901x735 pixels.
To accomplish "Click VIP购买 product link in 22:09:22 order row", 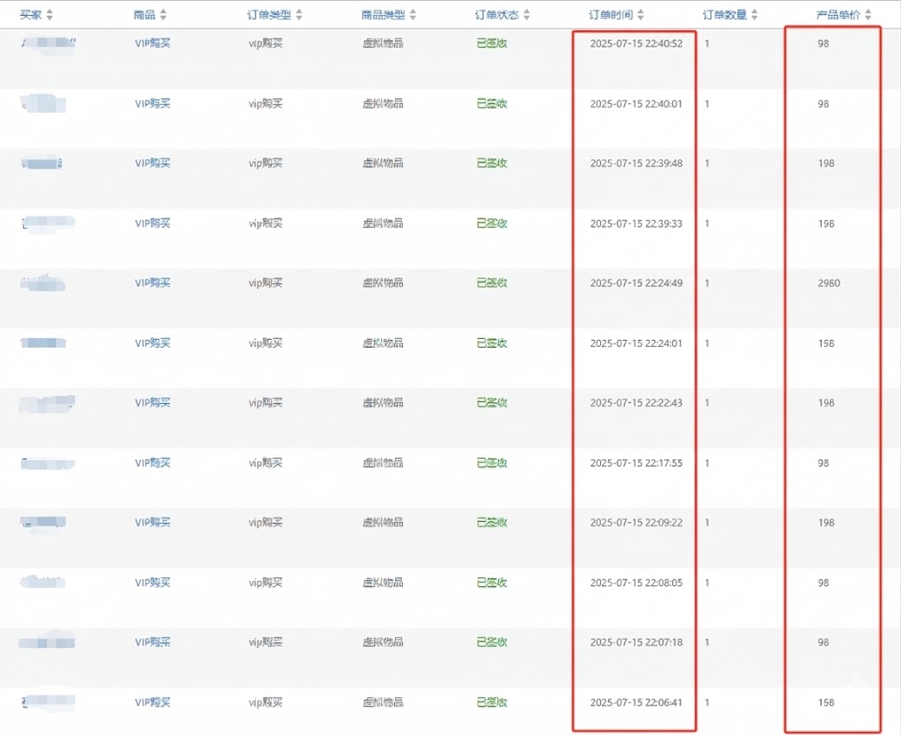I will pos(152,522).
